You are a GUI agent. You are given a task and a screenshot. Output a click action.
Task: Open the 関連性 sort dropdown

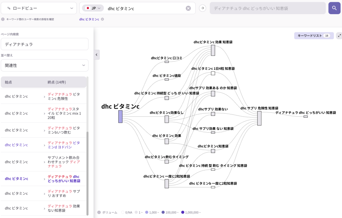pyautogui.click(x=44, y=65)
